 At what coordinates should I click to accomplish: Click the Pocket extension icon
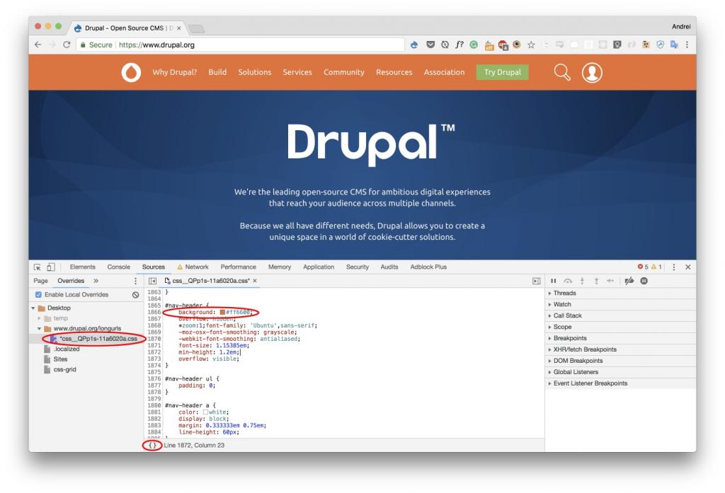[430, 45]
